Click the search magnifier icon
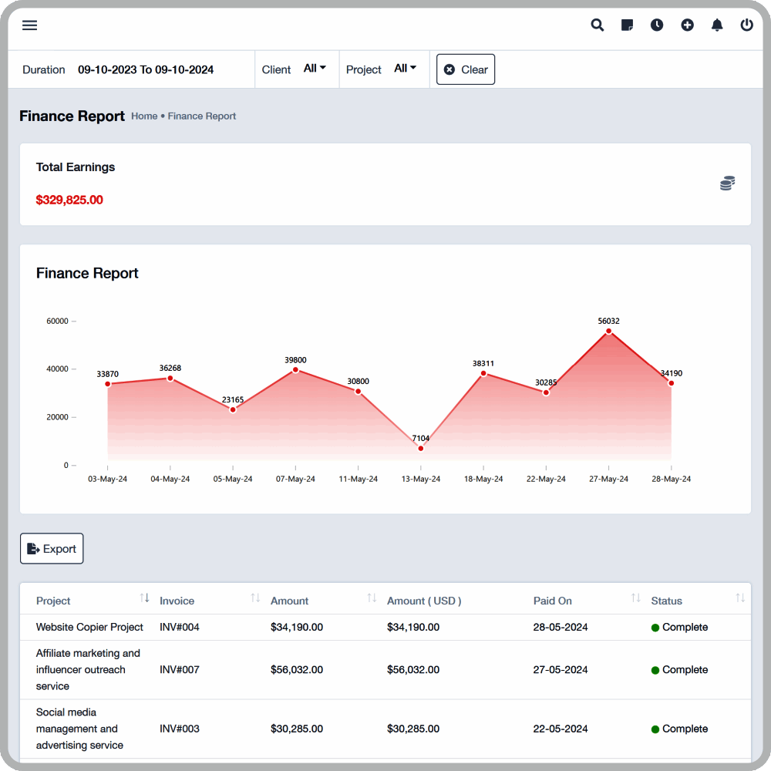 pyautogui.click(x=597, y=25)
